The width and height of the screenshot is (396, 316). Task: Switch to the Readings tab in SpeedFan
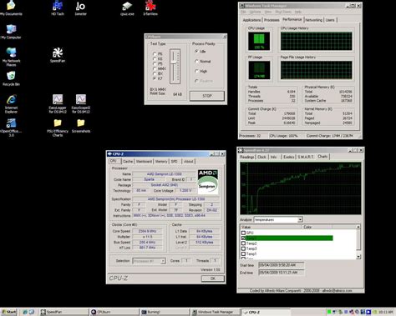246,157
